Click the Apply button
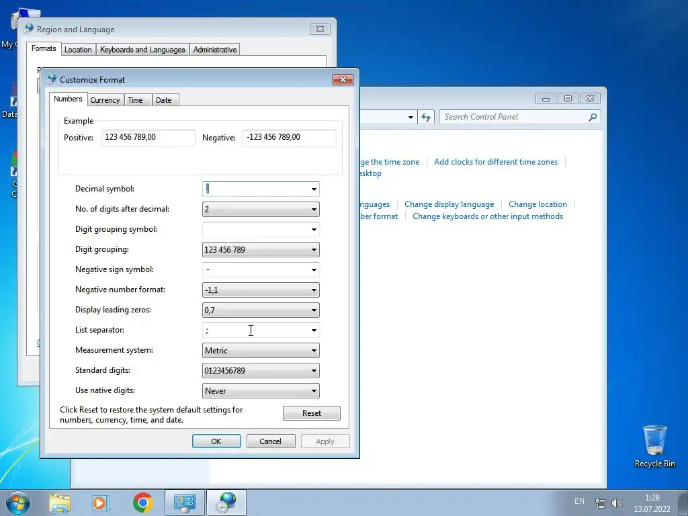Screen dimensions: 688x516 tap(325, 441)
